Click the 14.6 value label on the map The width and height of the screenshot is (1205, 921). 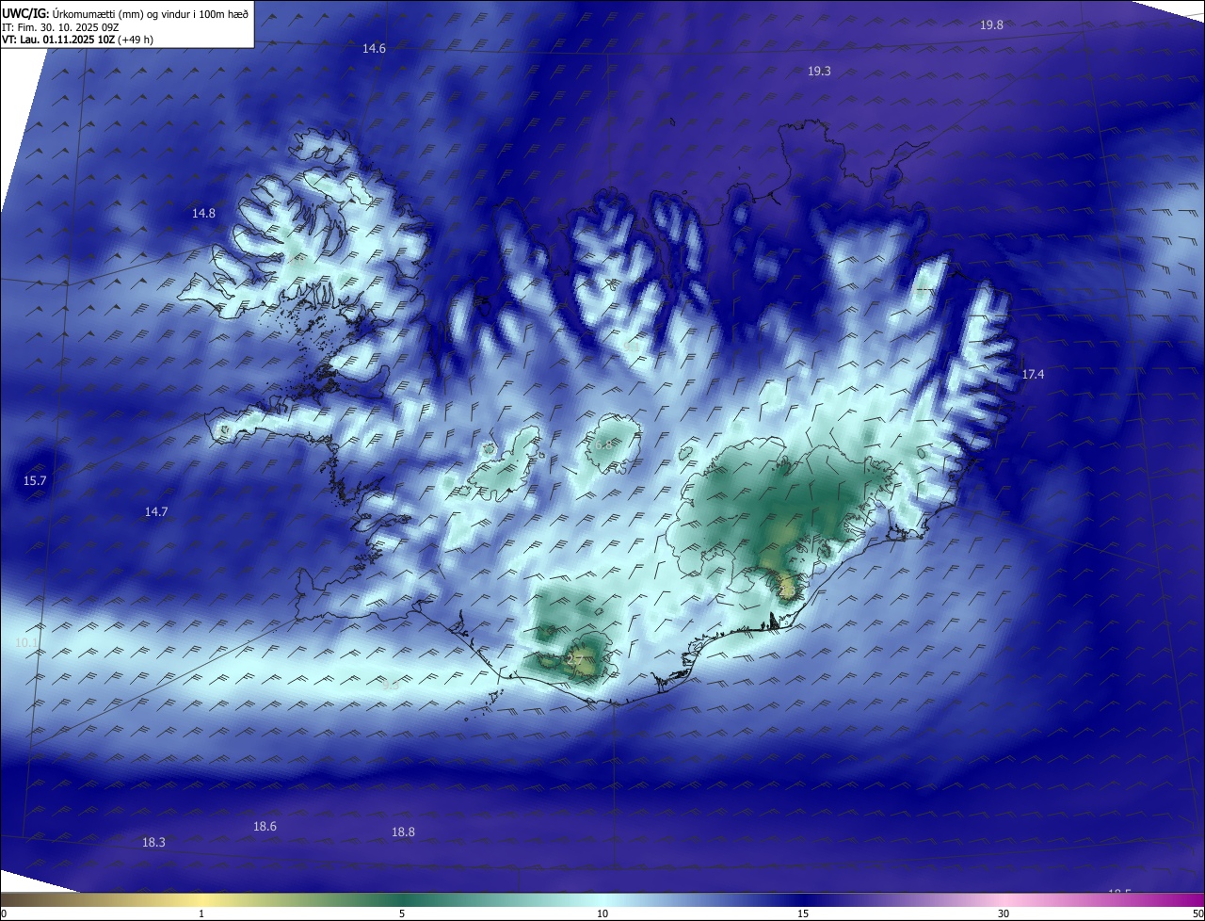(374, 48)
